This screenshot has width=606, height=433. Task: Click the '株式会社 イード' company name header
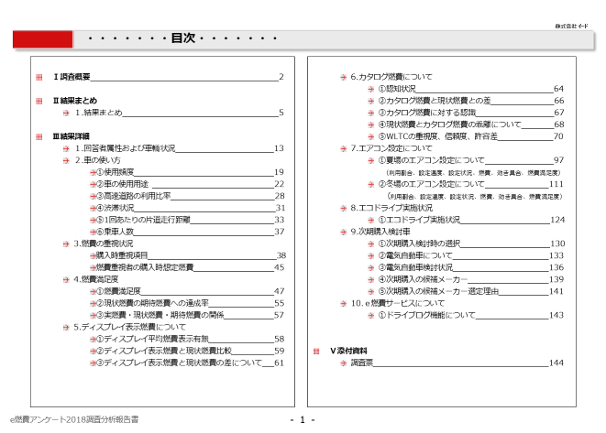click(571, 26)
